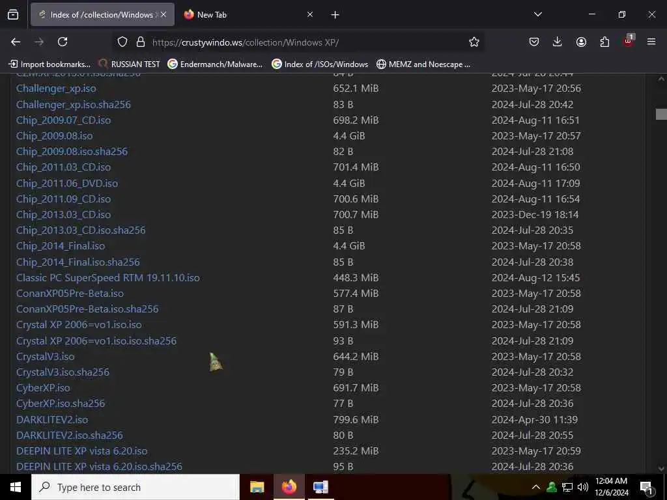Image resolution: width=667 pixels, height=500 pixels.
Task: Close the New Tab tab
Action: 310,14
